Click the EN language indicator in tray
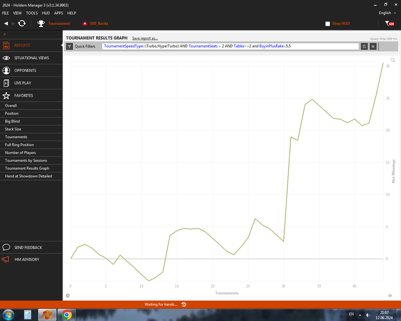This screenshot has height=321, width=401. click(x=351, y=314)
